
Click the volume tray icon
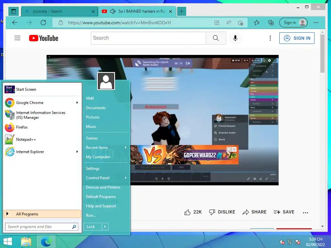click(x=282, y=242)
